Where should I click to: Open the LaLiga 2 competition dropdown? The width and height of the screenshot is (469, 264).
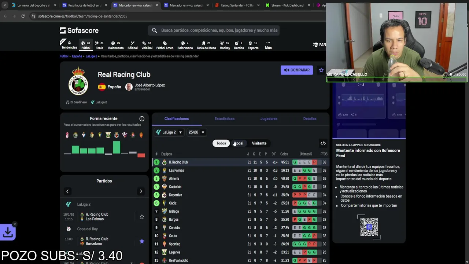(169, 132)
